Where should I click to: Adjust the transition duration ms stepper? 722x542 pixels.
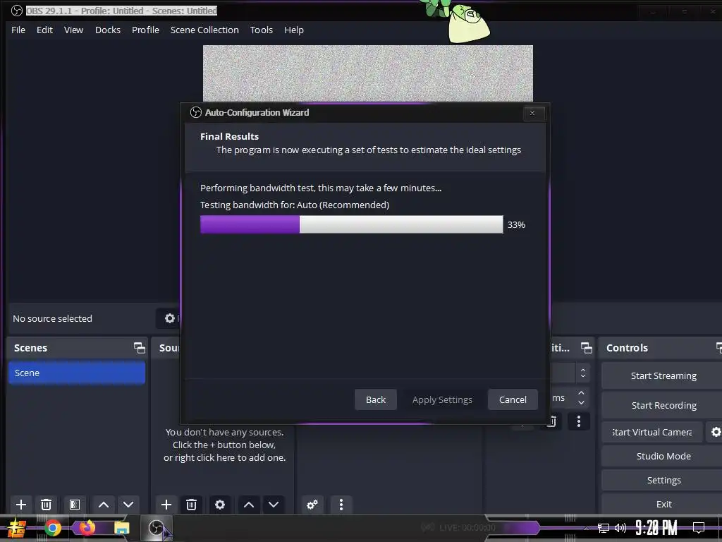click(x=581, y=398)
